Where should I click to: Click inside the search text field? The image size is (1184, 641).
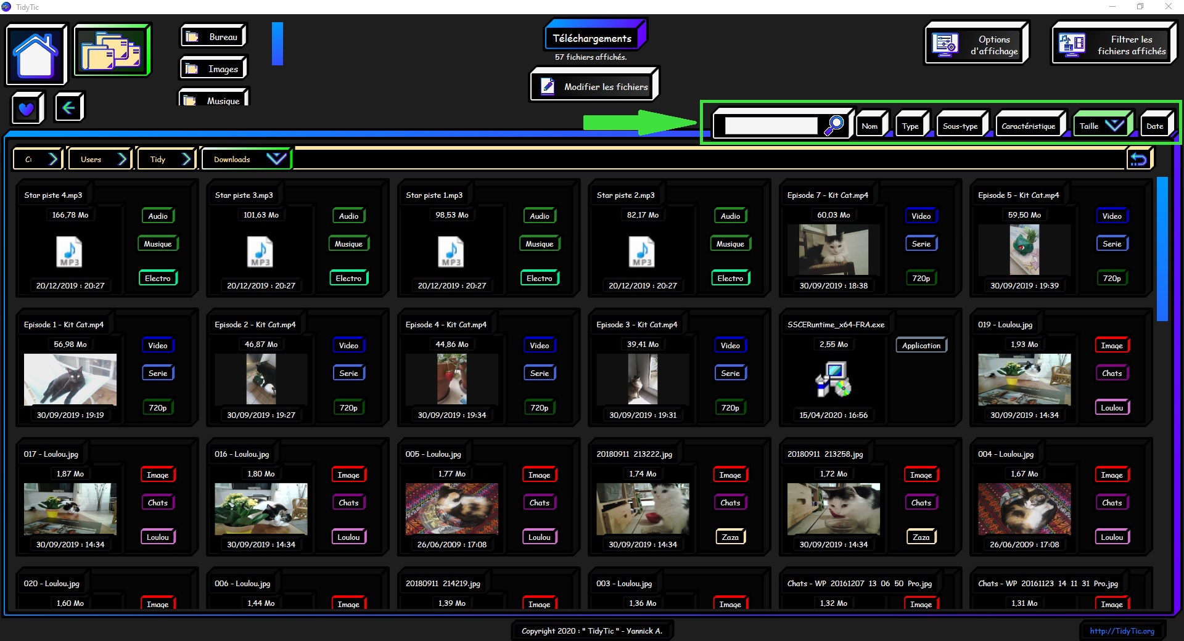[771, 126]
